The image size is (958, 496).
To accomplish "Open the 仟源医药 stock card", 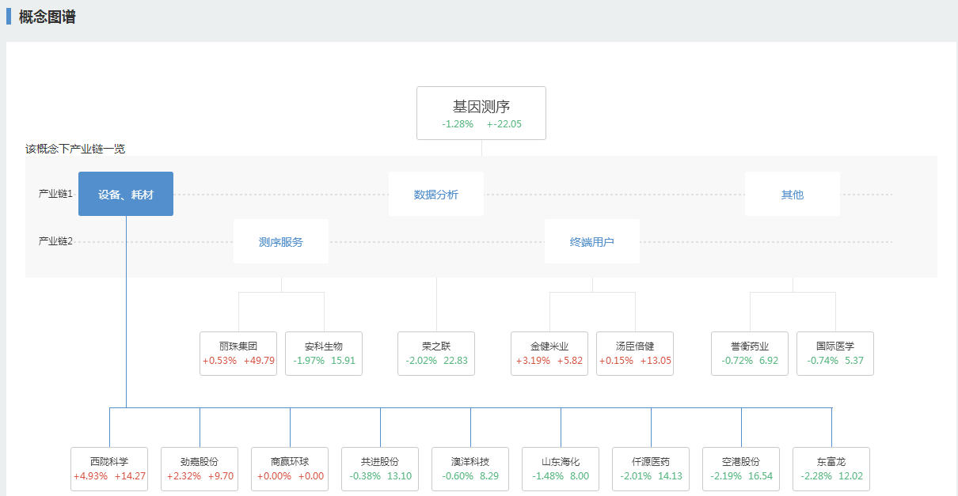I will [651, 469].
